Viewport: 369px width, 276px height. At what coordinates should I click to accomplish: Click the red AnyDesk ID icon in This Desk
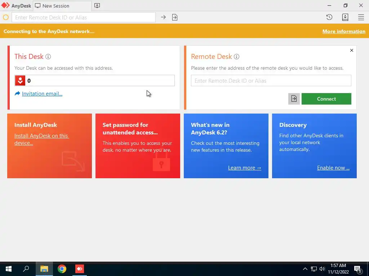(20, 81)
